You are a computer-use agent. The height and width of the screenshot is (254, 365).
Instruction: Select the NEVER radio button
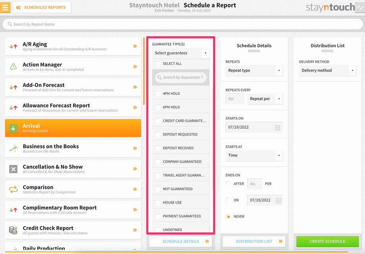[x=229, y=217]
